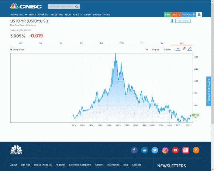Open CNBC Facebook page icon
Image resolution: width=214 pixels, height=171 pixels.
click(x=134, y=150)
